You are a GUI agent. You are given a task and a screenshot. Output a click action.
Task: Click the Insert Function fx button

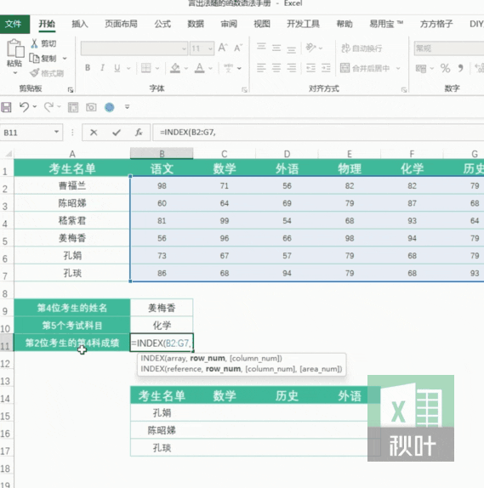click(139, 133)
